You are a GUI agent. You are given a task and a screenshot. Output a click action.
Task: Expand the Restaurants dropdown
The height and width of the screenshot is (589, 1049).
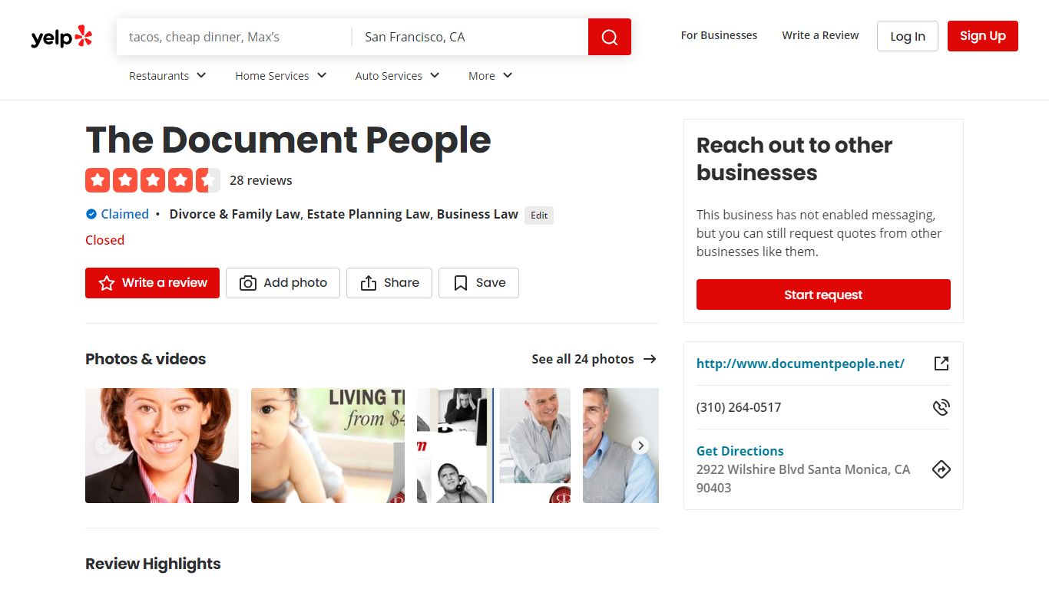click(167, 76)
